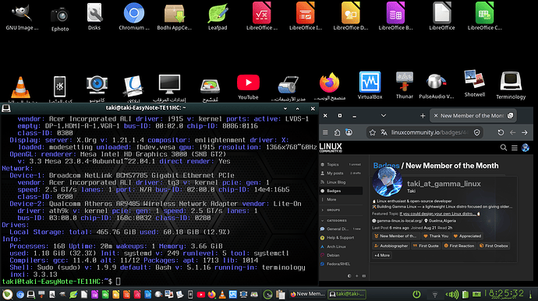Image resolution: width=538 pixels, height=301 pixels.
Task: Open the Bodhi start menu on taskbar
Action: (x=8, y=295)
